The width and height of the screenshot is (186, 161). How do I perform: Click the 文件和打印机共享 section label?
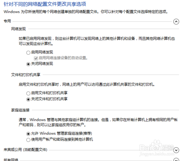[x=26, y=75]
